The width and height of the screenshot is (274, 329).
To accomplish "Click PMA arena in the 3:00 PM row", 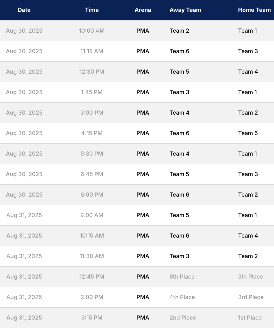I will click(143, 113).
